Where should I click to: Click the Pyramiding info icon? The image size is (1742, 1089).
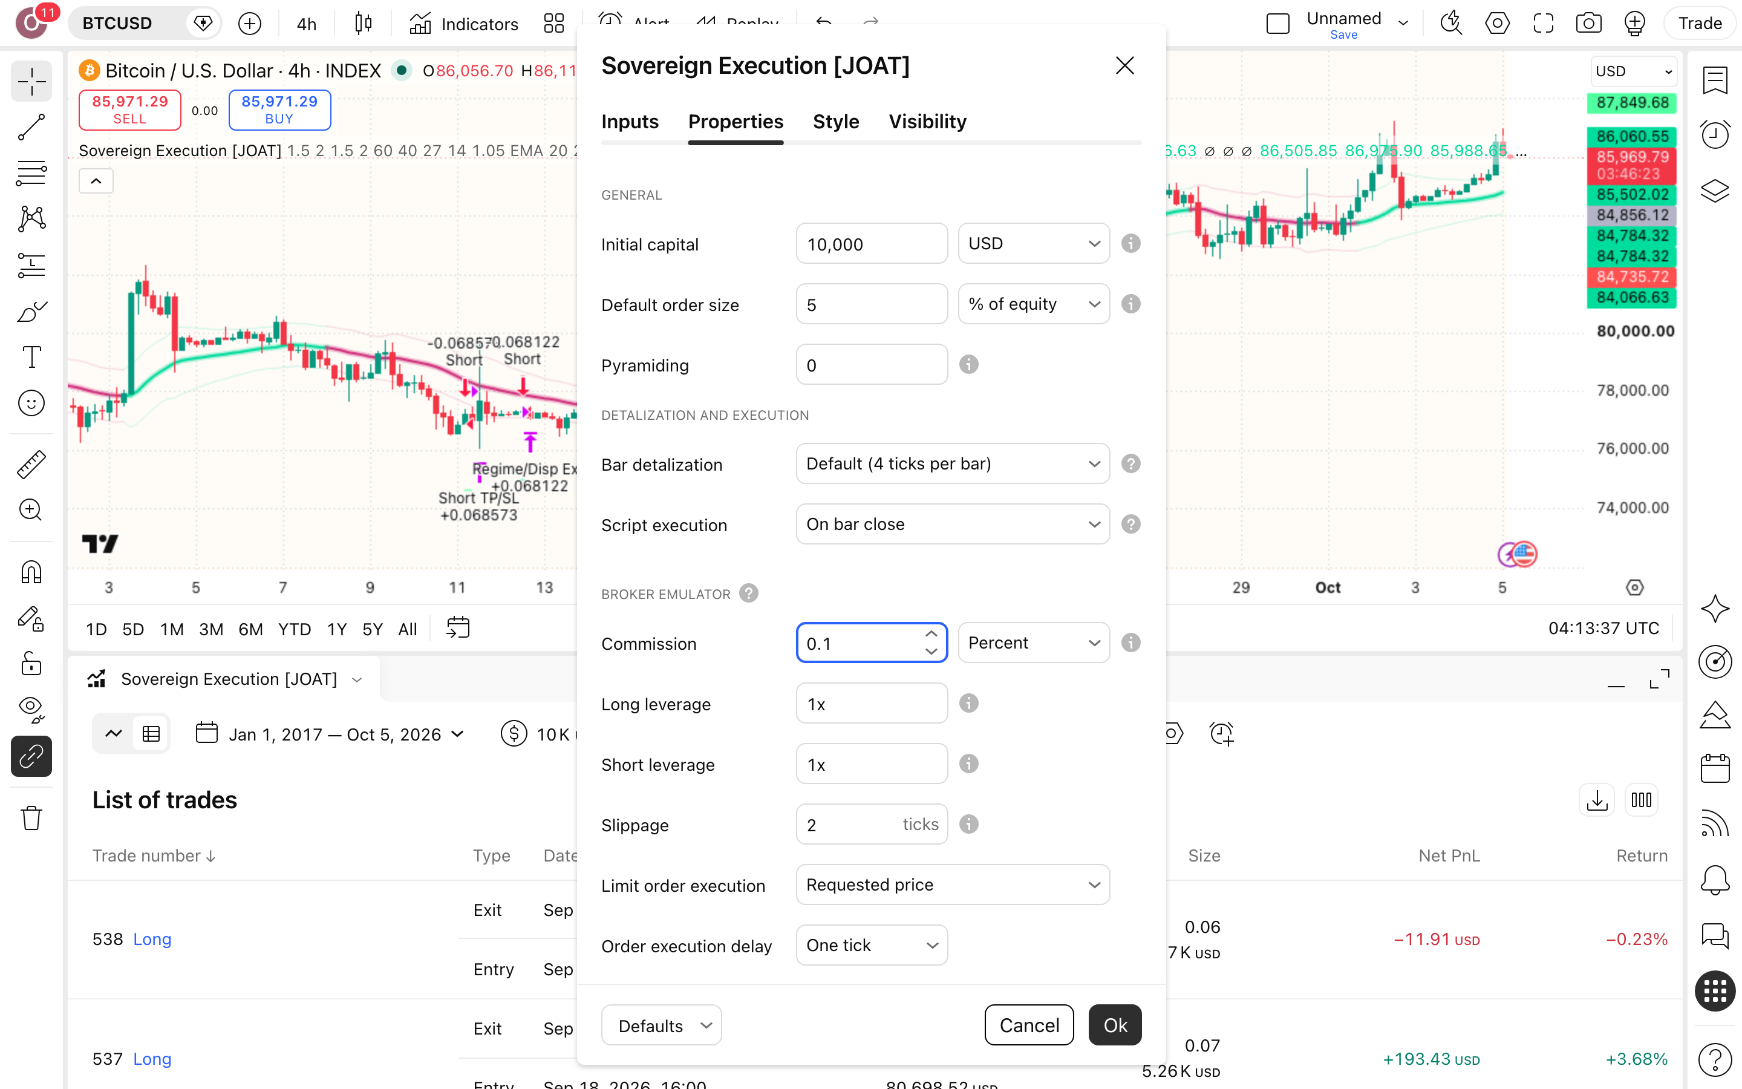coord(969,364)
